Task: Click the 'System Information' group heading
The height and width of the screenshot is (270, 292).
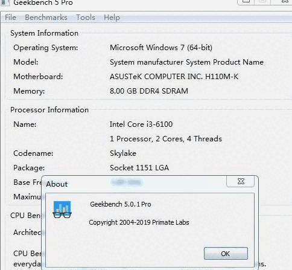Action: pyautogui.click(x=44, y=33)
